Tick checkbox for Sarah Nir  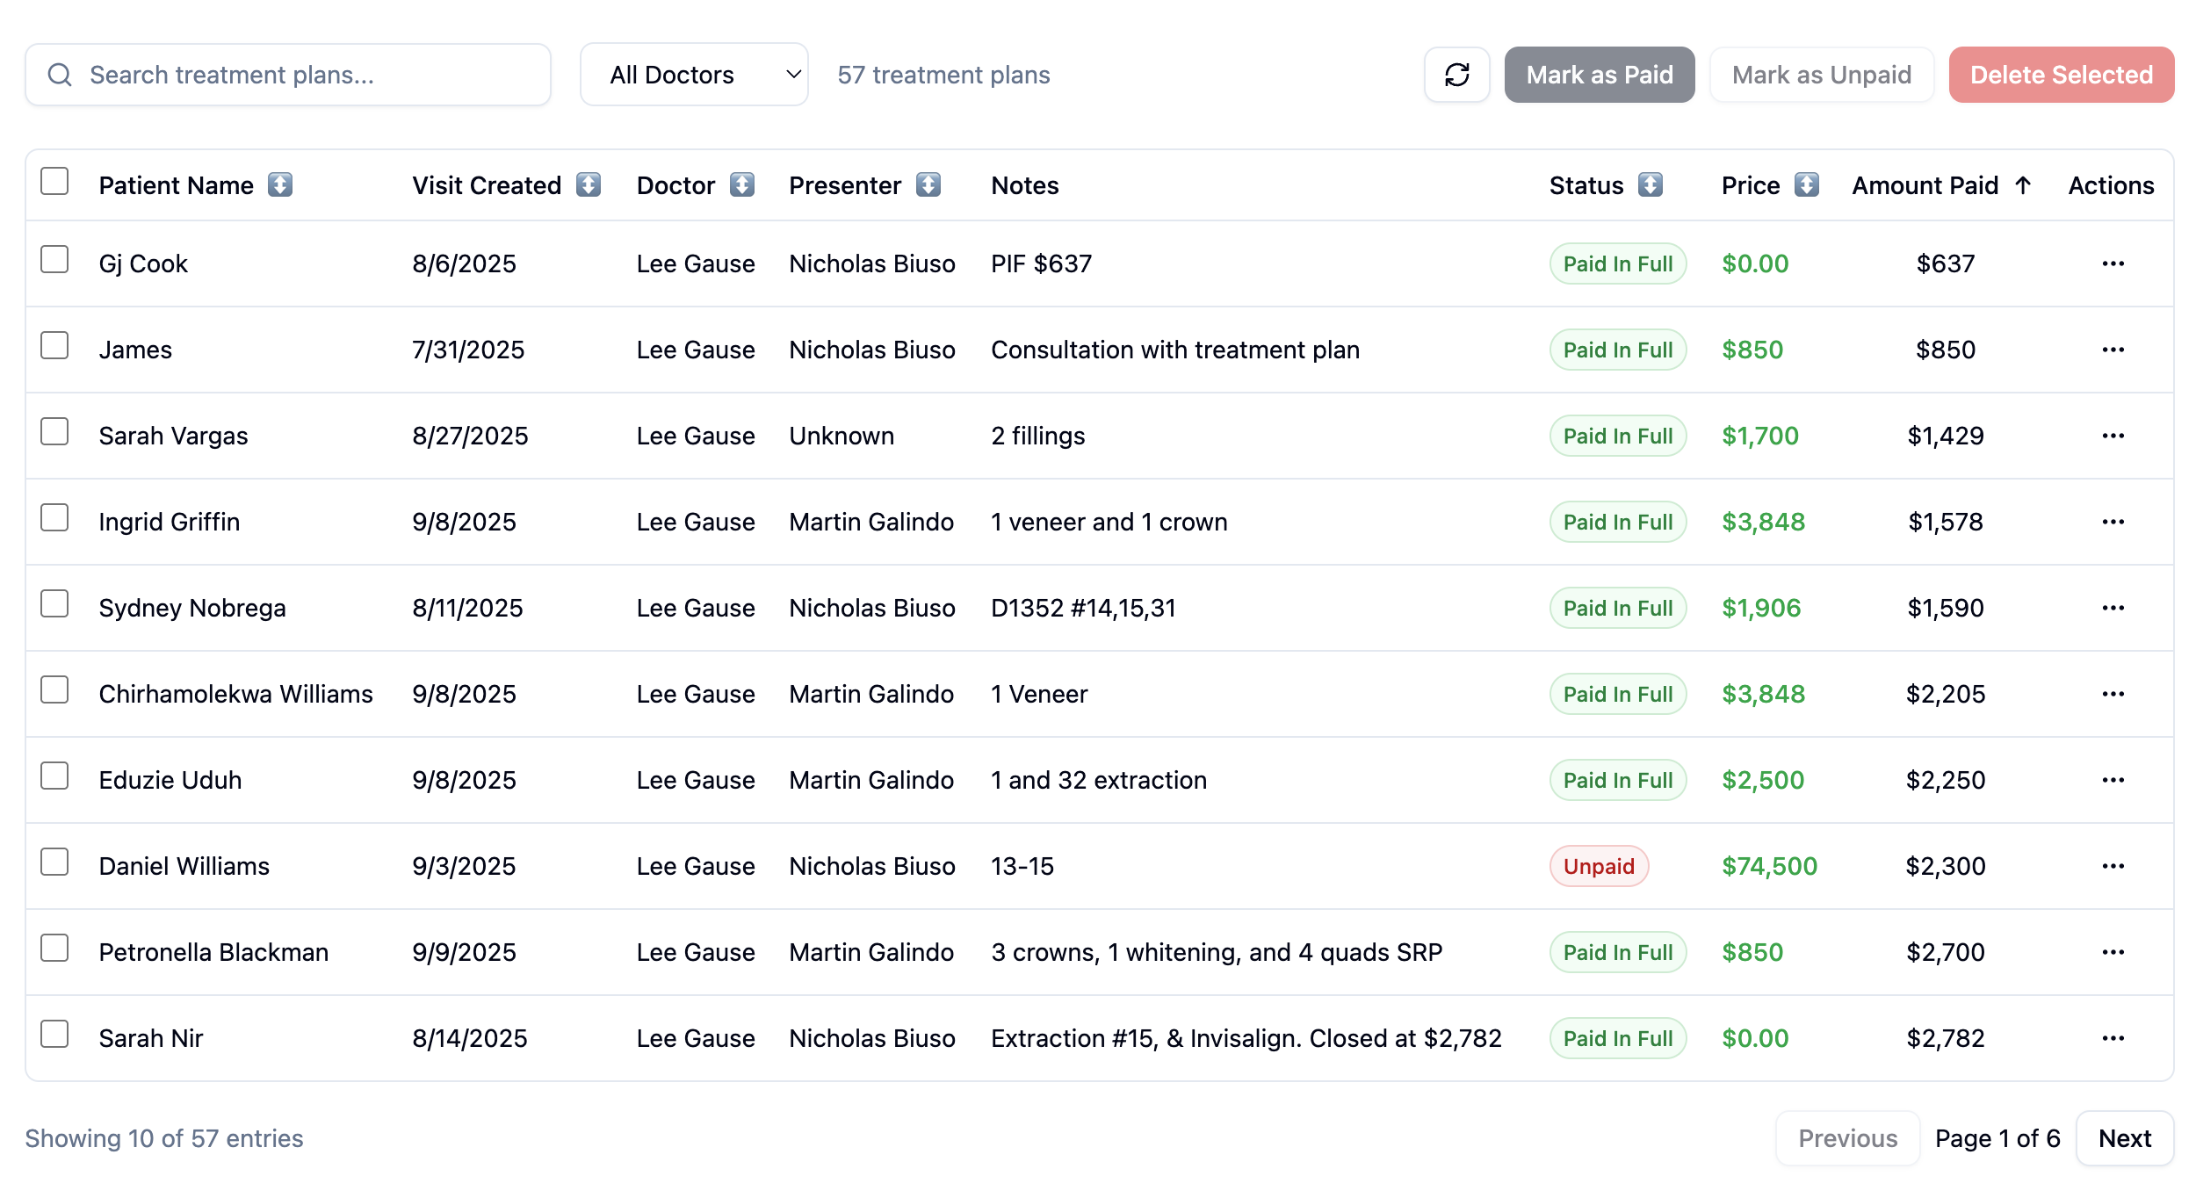coord(54,1035)
